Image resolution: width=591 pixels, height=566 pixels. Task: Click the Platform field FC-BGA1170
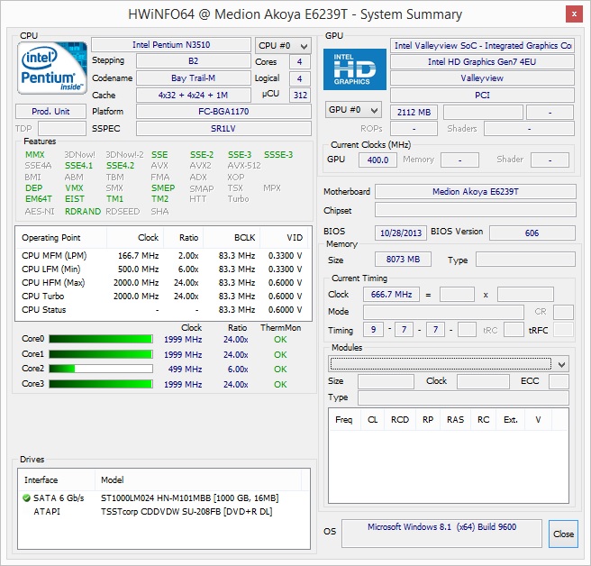223,112
